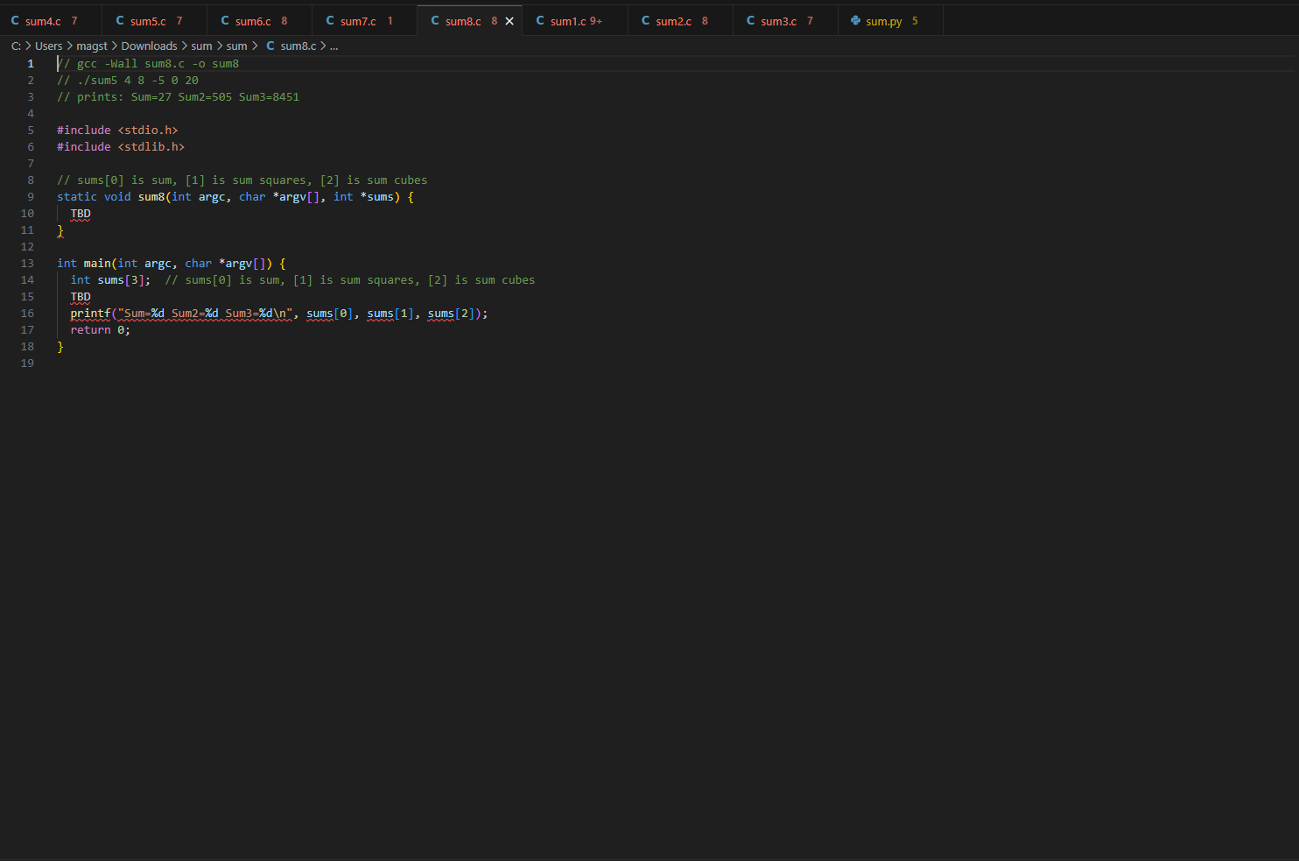Switch to the sum5.c tab

coord(155,21)
